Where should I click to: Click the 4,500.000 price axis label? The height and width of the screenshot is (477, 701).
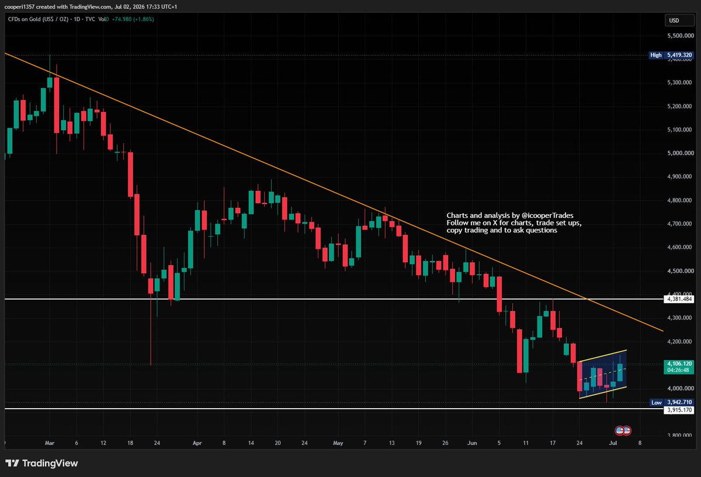click(679, 271)
